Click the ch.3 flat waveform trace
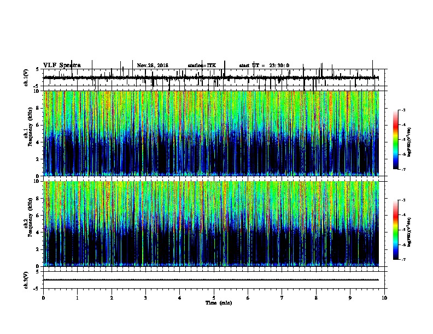The height and width of the screenshot is (334, 433). click(x=211, y=280)
